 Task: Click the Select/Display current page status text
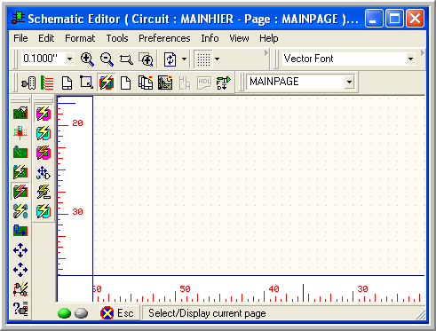click(x=207, y=313)
